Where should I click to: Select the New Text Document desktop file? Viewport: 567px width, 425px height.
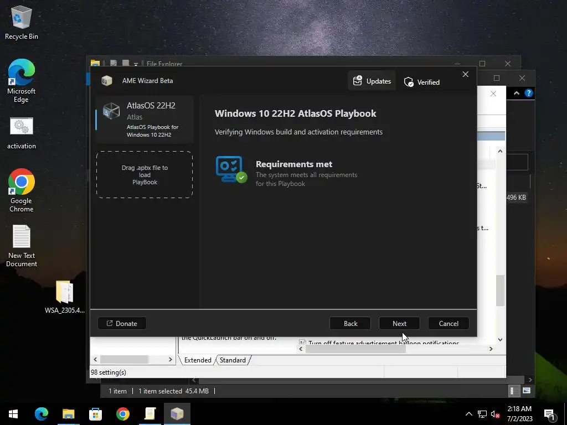click(x=22, y=246)
